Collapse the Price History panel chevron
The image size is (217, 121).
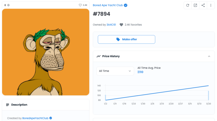point(209,56)
